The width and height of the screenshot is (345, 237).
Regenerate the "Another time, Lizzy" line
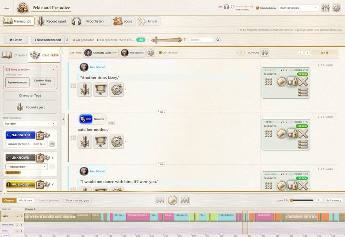pyautogui.click(x=117, y=90)
